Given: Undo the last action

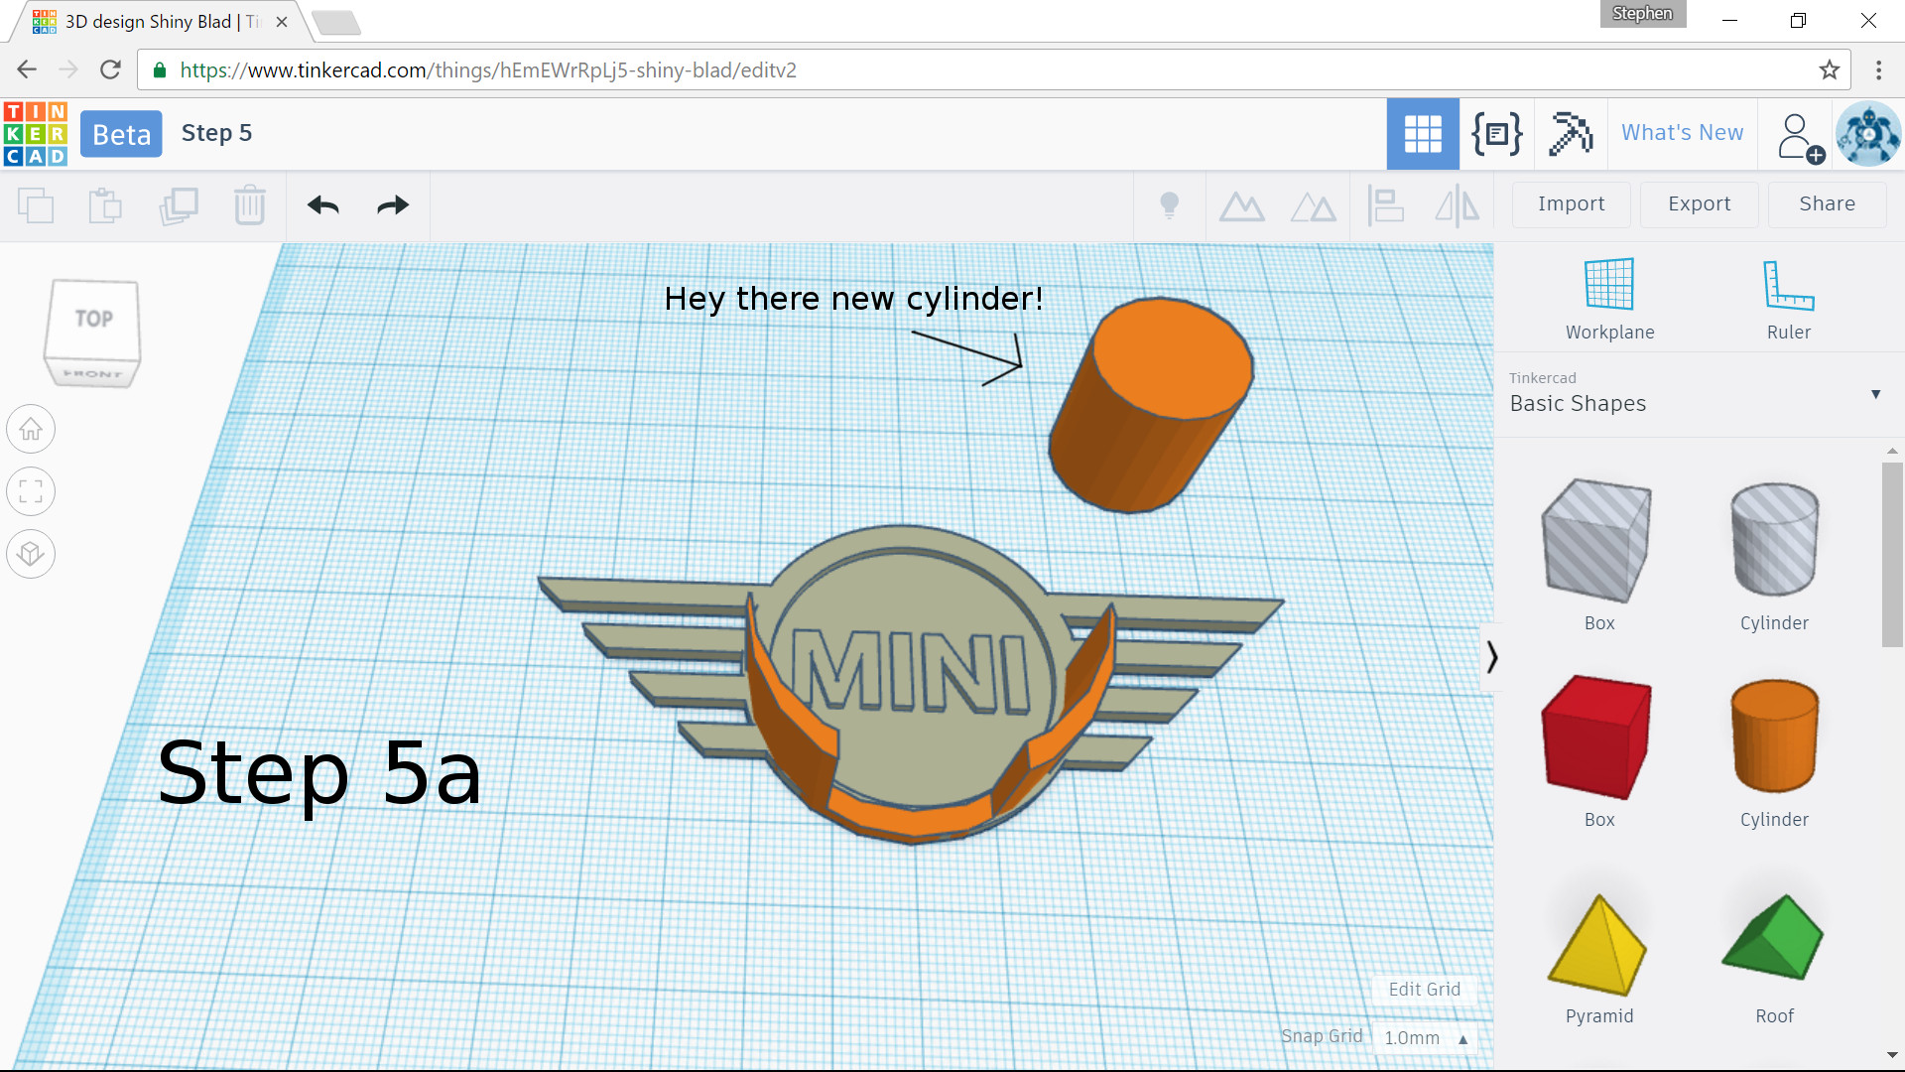Looking at the screenshot, I should tap(323, 205).
